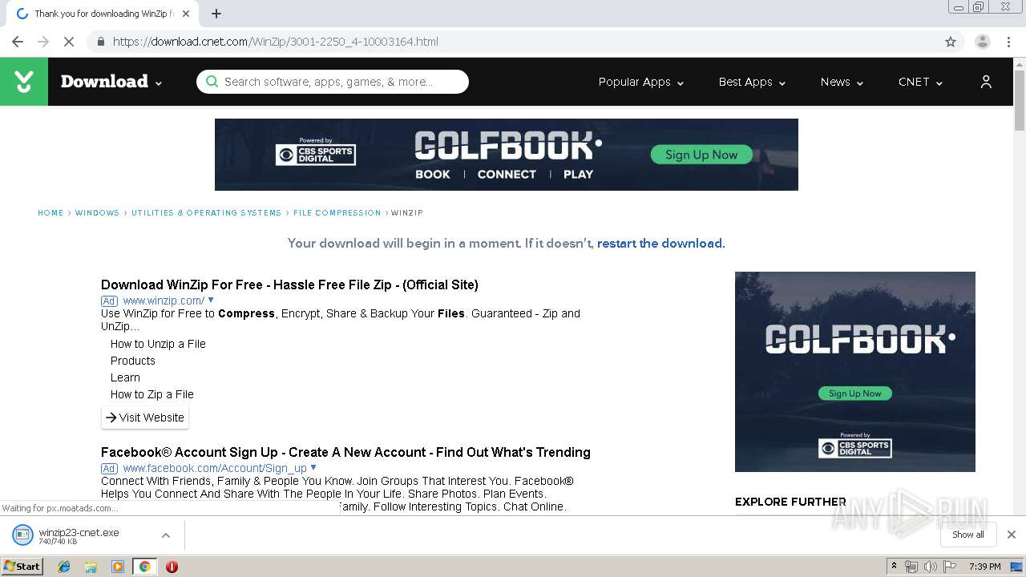Open the file explorer taskbar icon
1026x577 pixels.
click(x=91, y=567)
